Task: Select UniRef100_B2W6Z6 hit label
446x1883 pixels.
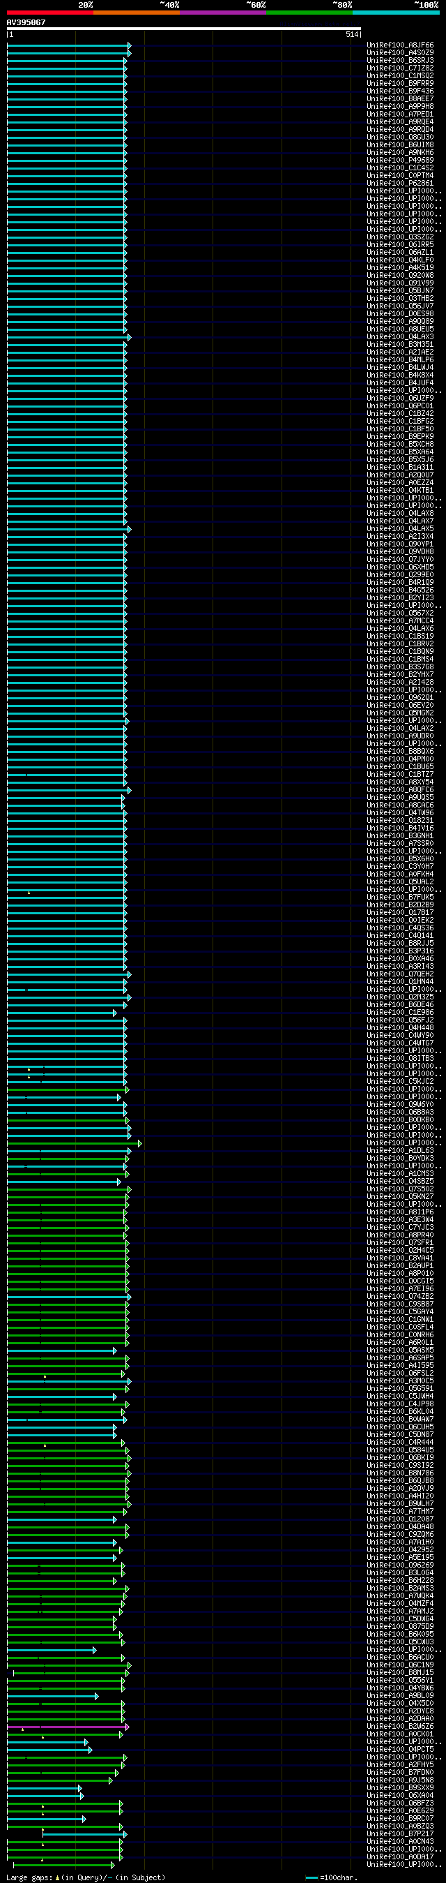Action: pos(400,1726)
